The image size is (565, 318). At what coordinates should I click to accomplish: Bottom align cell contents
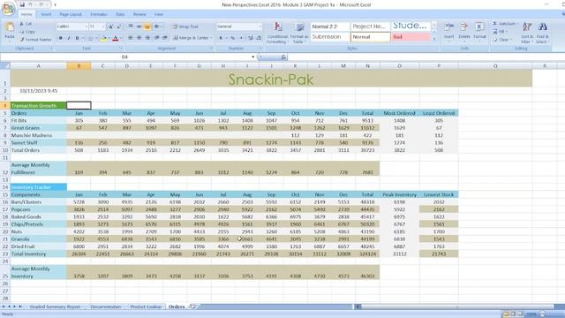(x=147, y=26)
